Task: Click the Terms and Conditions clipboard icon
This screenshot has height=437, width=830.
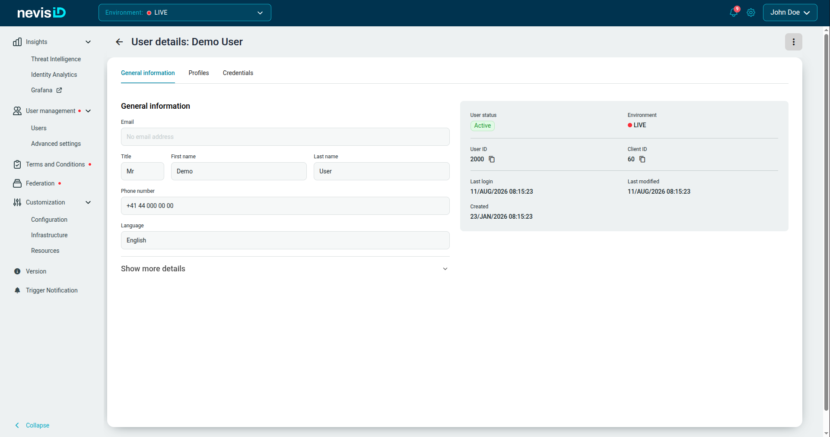Action: [x=17, y=164]
